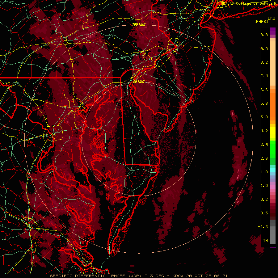Select the 9.8 value on the color scale
The width and height of the screenshot is (278, 278).
pos(264,35)
